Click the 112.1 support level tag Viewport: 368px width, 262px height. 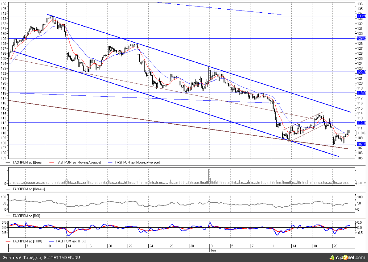point(361,123)
